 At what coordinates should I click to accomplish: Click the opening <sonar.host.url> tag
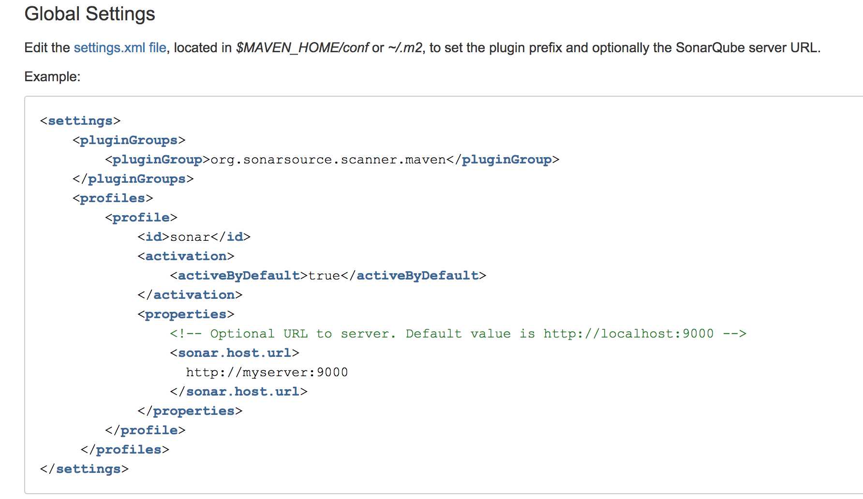(x=235, y=353)
